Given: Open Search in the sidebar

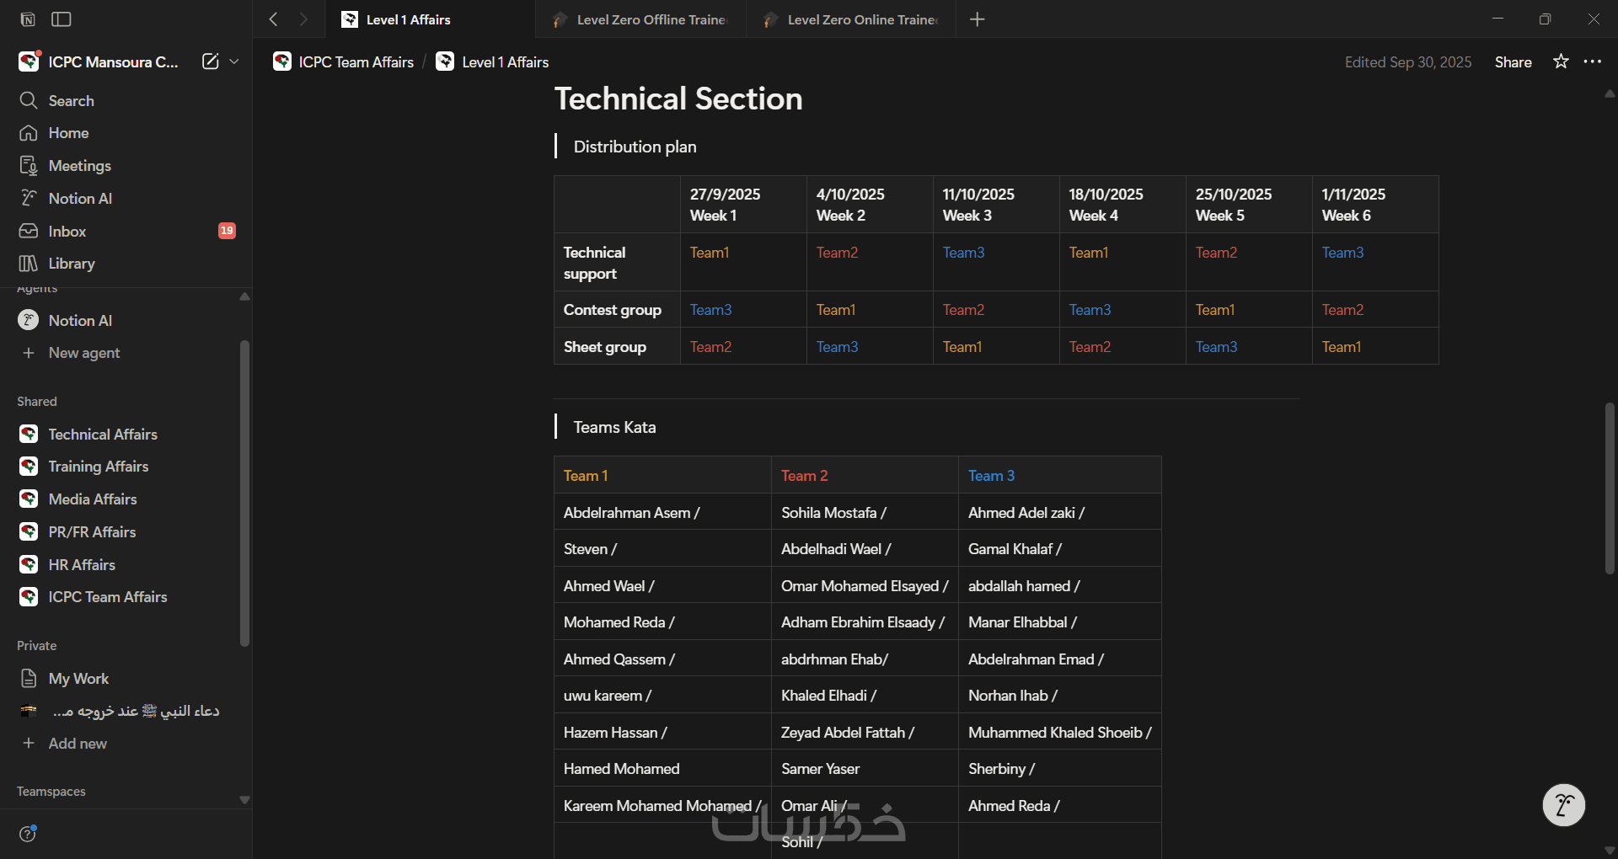Looking at the screenshot, I should (x=71, y=101).
